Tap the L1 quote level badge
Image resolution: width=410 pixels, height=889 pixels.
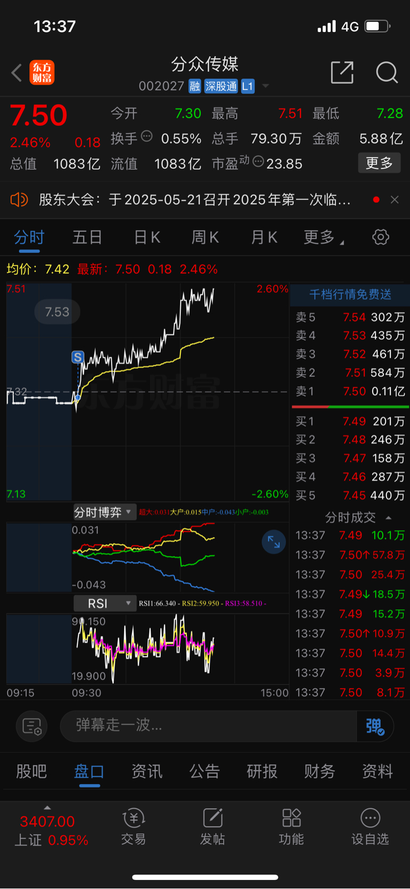pyautogui.click(x=248, y=86)
